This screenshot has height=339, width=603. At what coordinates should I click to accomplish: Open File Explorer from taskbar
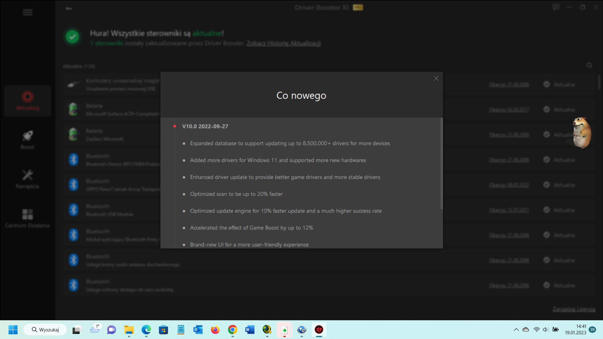click(129, 330)
